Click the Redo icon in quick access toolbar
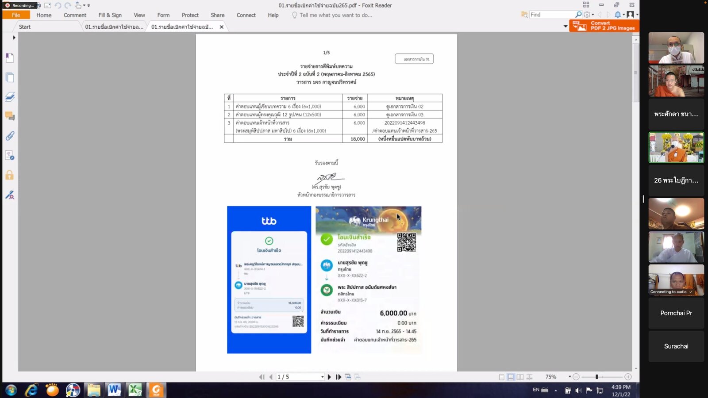This screenshot has height=398, width=708. click(x=68, y=5)
